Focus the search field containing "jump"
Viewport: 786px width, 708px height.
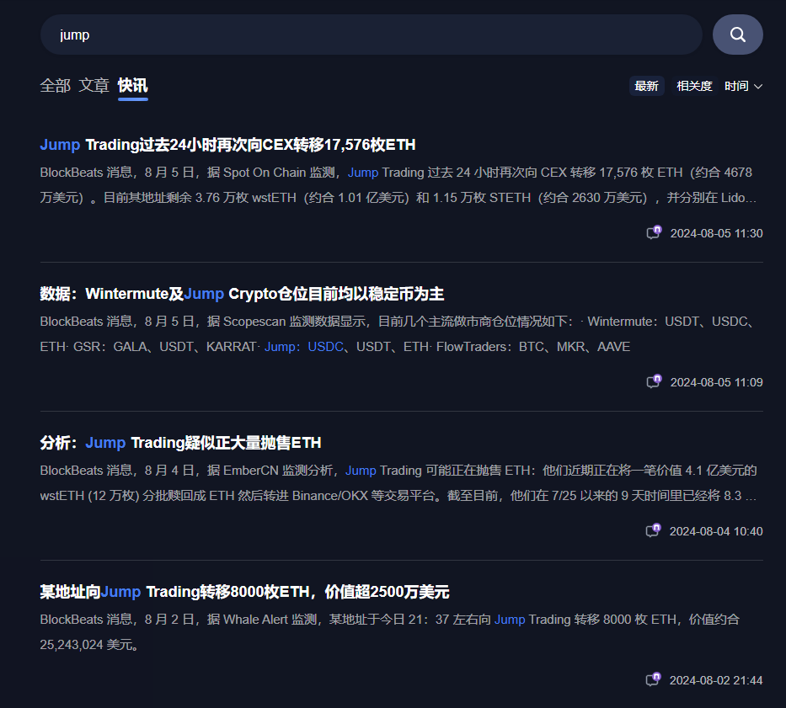click(x=371, y=35)
